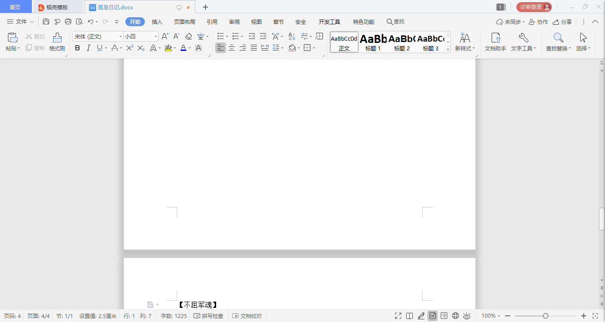Image resolution: width=605 pixels, height=322 pixels.
Task: Decrease font size with A- icon
Action: [176, 36]
